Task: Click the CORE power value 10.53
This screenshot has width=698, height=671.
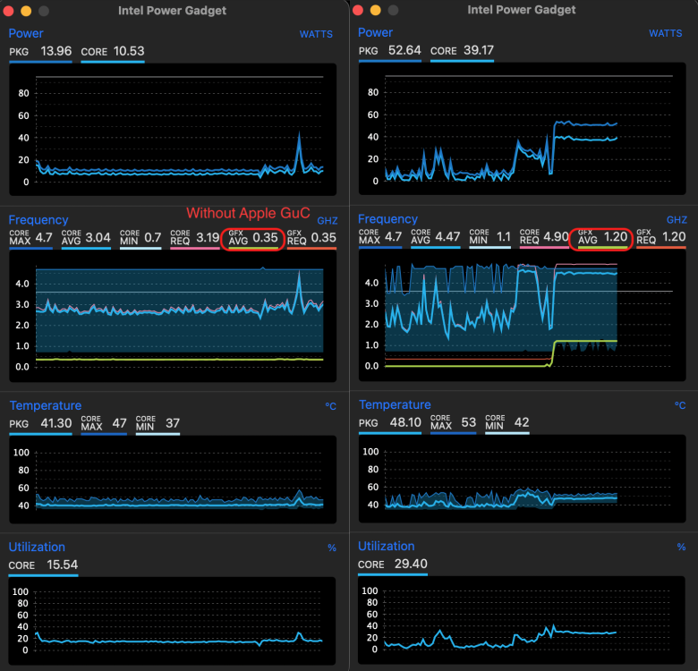Action: point(129,51)
